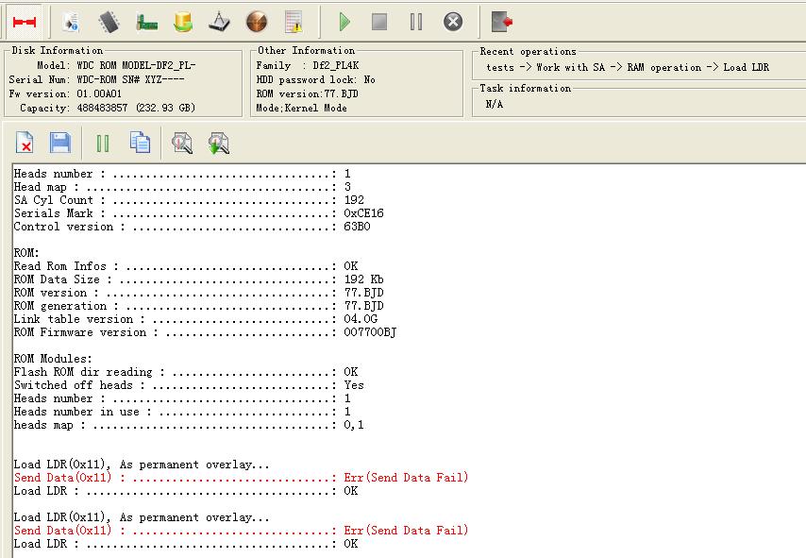806x558 pixels.
Task: Click the exit door red arrow icon
Action: pos(502,22)
